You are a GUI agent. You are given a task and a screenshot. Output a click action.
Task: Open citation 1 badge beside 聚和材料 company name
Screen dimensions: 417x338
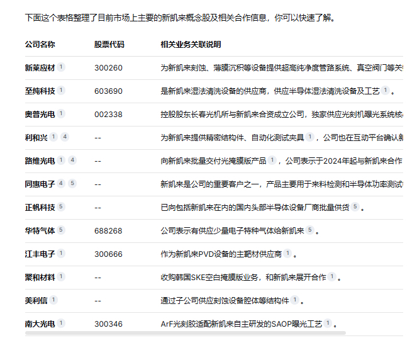tap(61, 277)
